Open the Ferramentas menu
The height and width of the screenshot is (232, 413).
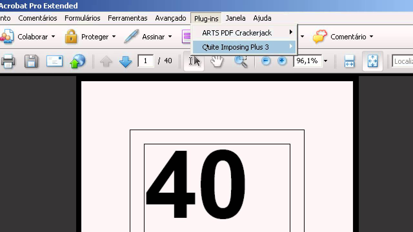pos(127,18)
